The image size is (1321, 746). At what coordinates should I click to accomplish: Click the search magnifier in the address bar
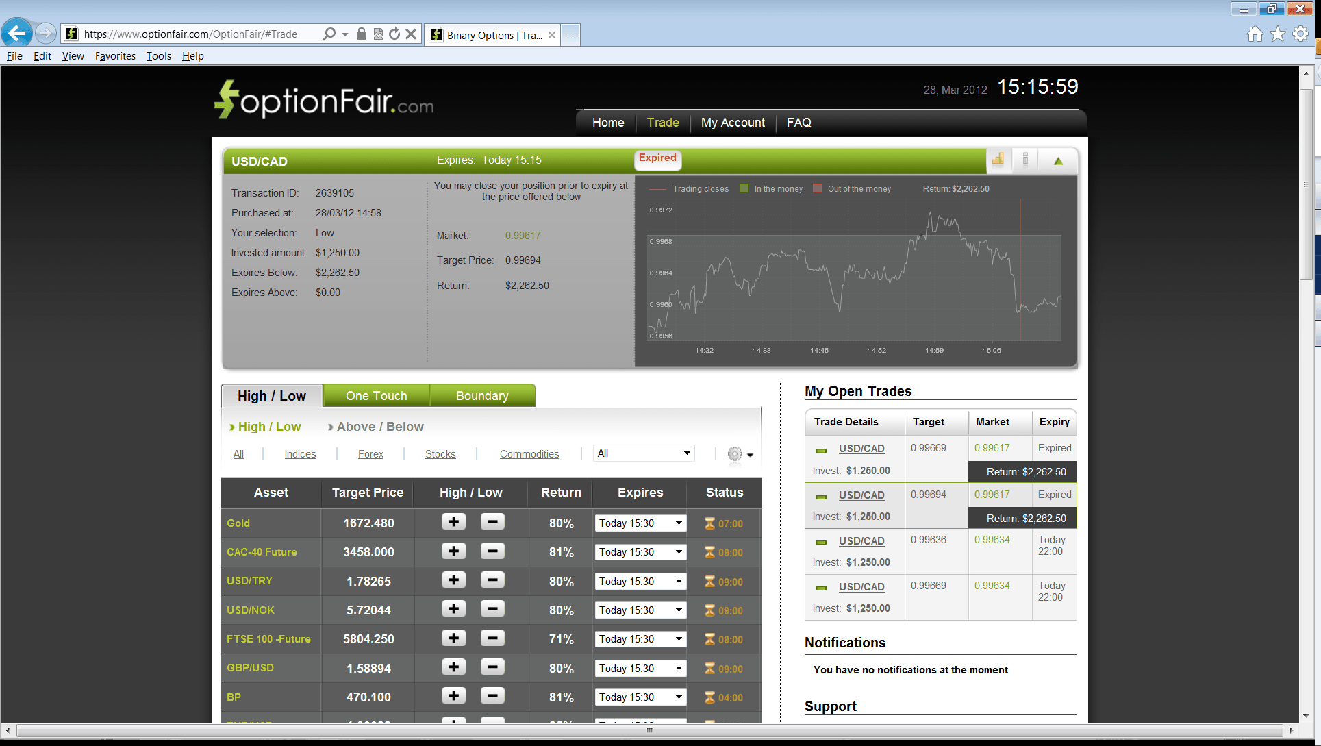click(328, 34)
